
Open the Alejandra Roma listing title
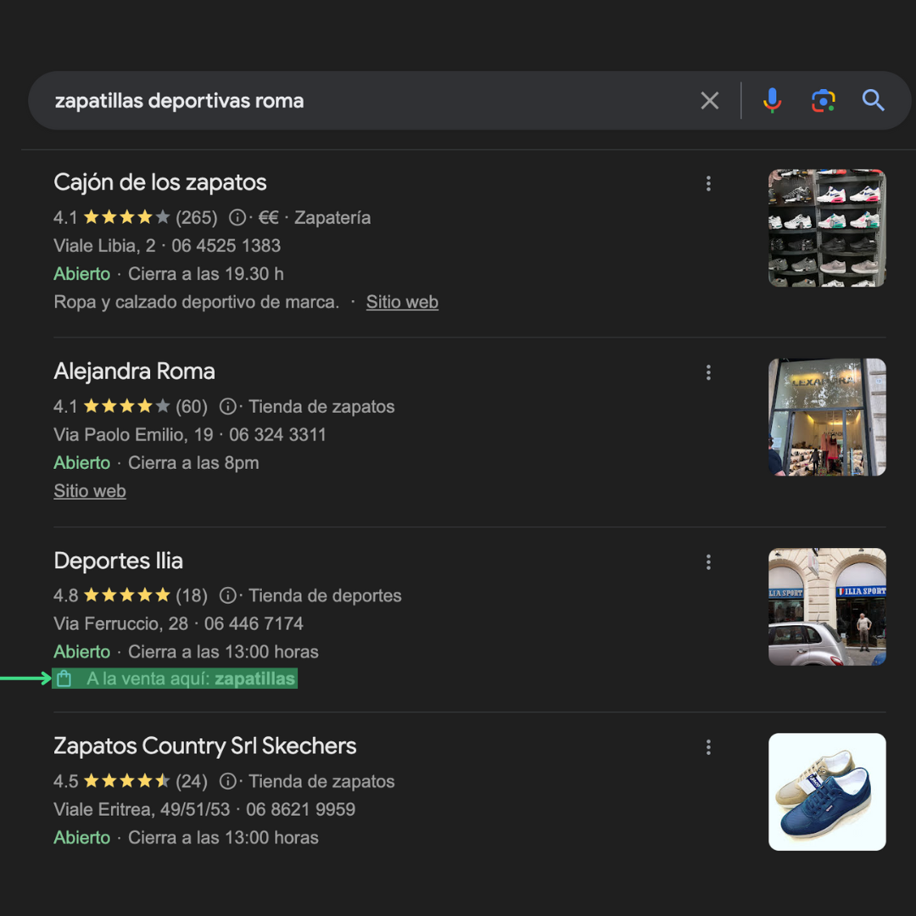point(134,371)
